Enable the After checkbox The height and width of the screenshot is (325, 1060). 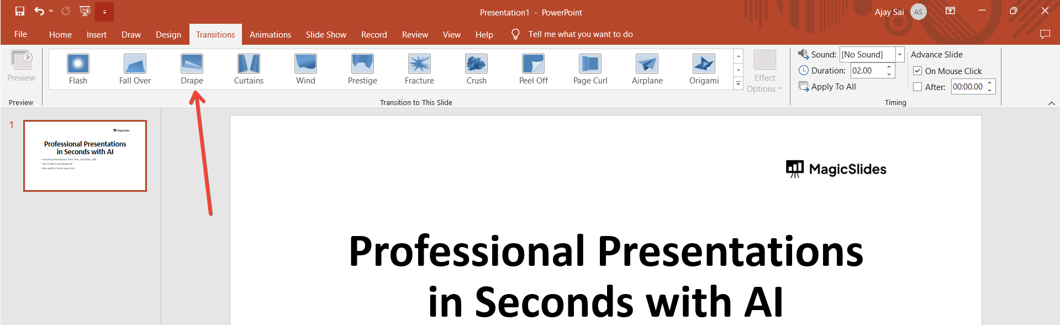tap(917, 87)
